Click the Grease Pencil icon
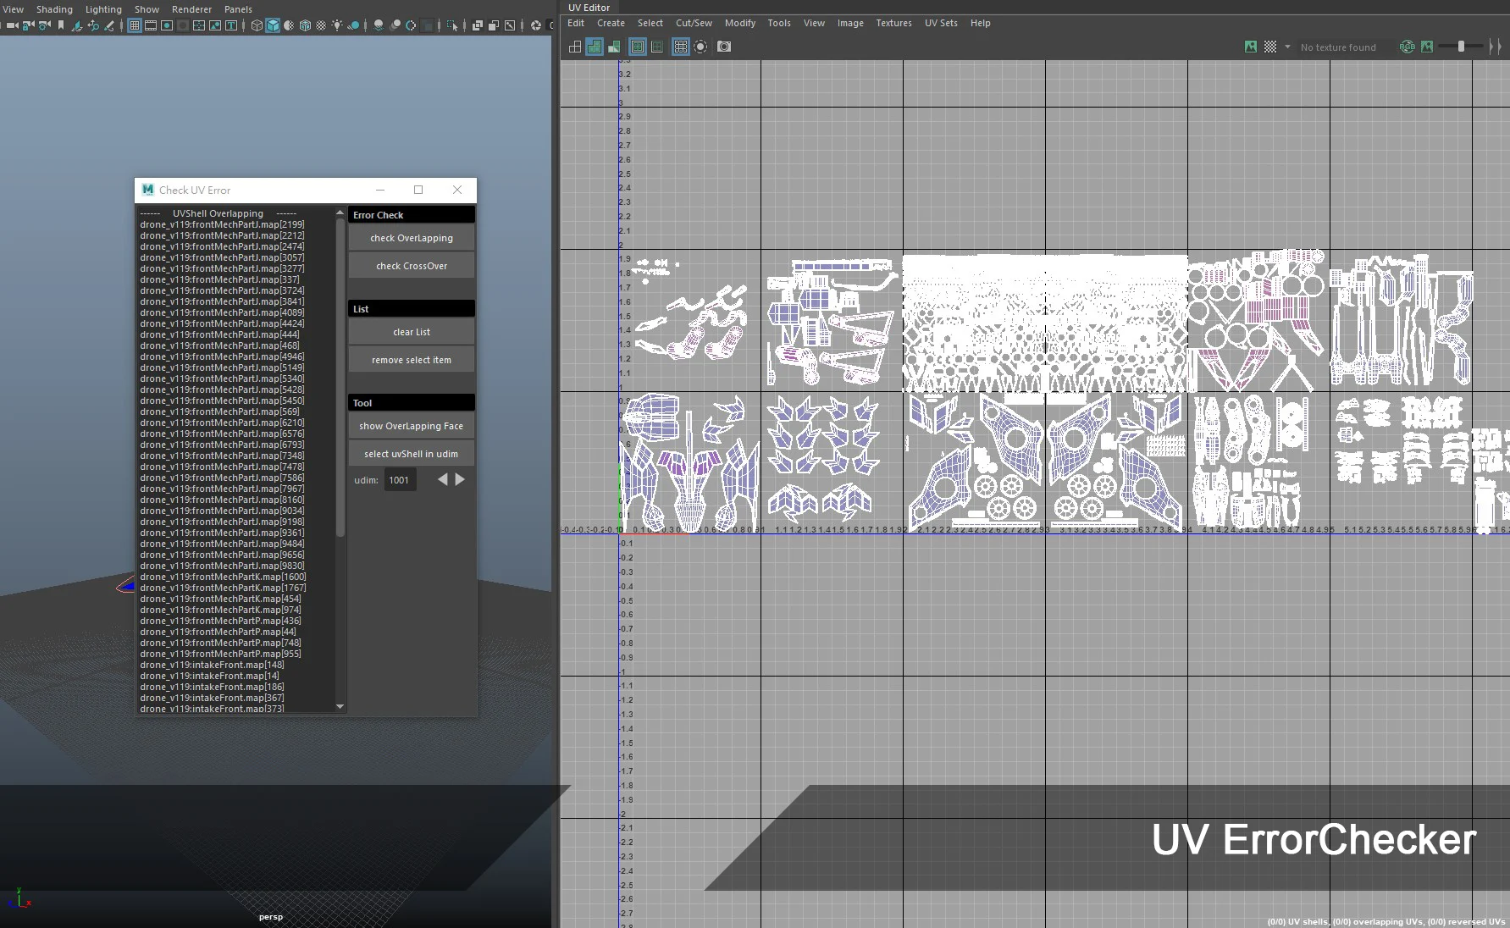Viewport: 1510px width, 928px height. click(x=109, y=25)
